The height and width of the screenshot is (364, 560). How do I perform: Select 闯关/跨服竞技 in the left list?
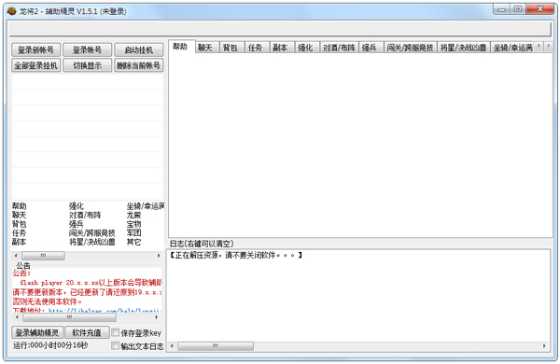[92, 233]
